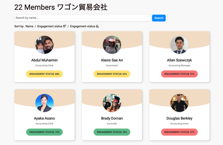Open Brady Dornan's profile photo
The height and width of the screenshot is (145, 223).
[112, 103]
